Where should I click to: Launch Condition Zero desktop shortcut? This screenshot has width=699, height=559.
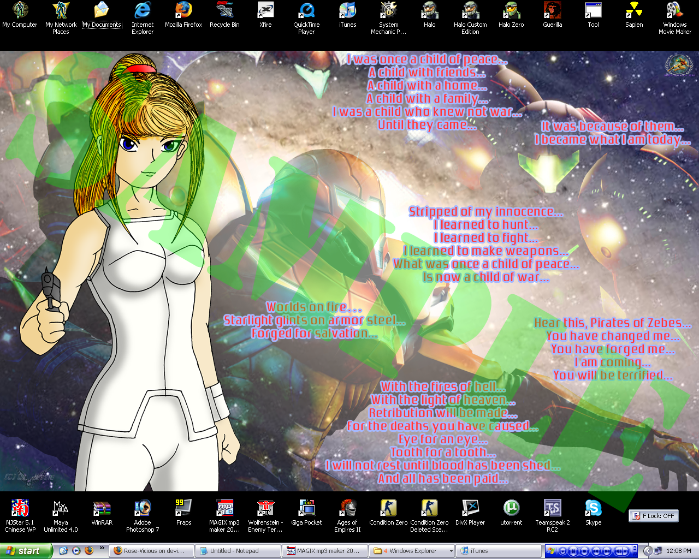click(x=388, y=513)
